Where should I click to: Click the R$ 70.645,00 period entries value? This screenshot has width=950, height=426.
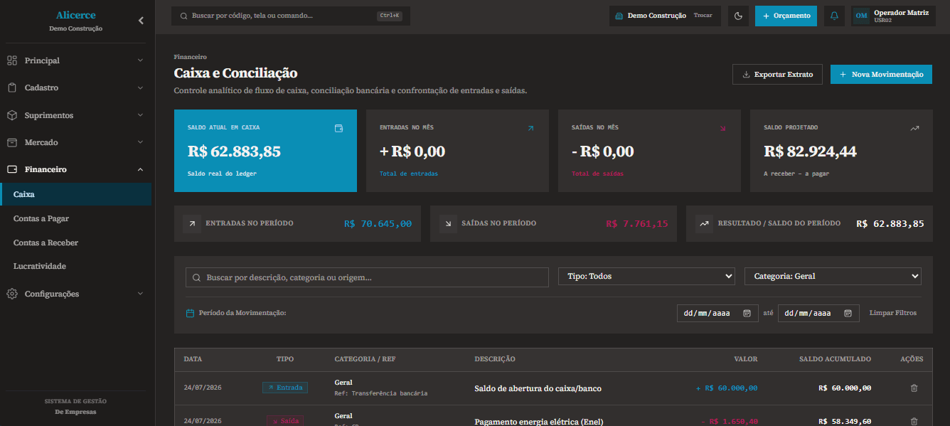378,223
